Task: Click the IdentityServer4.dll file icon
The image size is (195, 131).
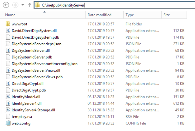Action: coord(8,104)
